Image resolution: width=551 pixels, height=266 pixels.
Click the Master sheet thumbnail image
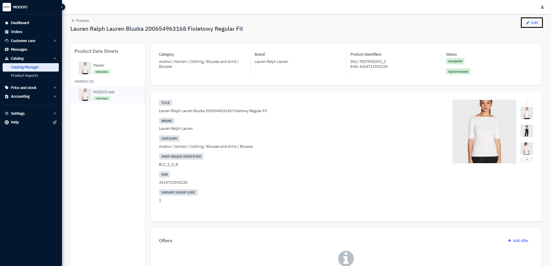85,68
